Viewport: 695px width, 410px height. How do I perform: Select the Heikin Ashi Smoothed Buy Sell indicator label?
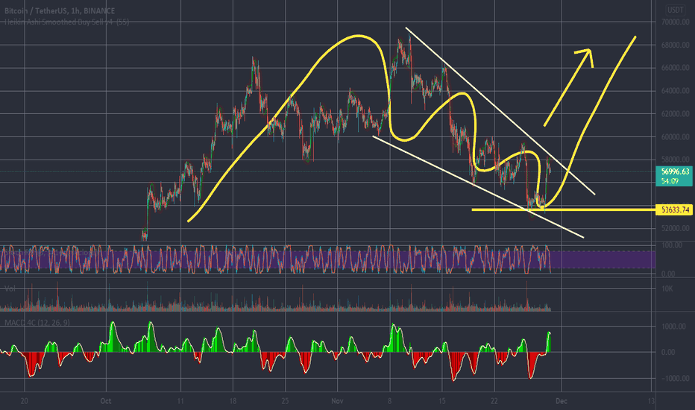click(x=66, y=22)
